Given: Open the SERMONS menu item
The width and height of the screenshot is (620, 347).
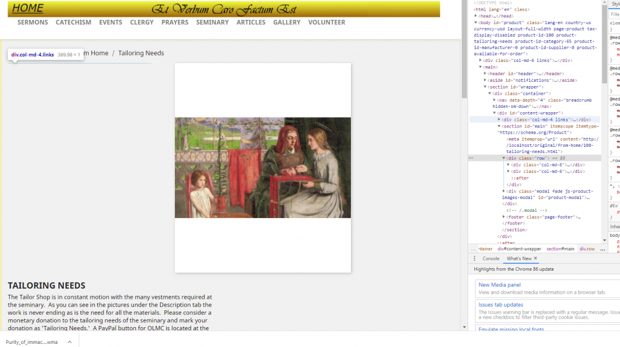Looking at the screenshot, I should click(32, 22).
